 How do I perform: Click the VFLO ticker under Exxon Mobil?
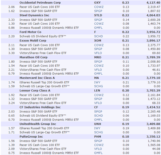coord(98,53)
